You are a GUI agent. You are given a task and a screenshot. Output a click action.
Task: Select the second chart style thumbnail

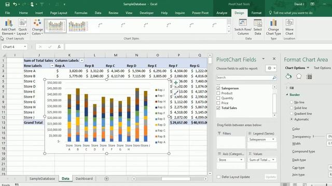point(78,26)
